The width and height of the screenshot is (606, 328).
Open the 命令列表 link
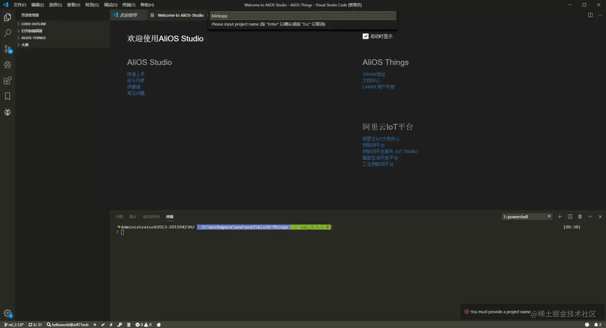click(x=136, y=80)
